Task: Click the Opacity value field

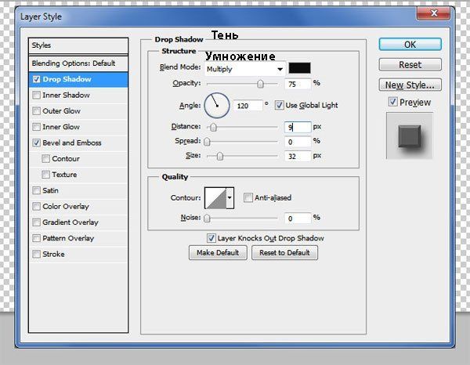Action: pyautogui.click(x=298, y=85)
